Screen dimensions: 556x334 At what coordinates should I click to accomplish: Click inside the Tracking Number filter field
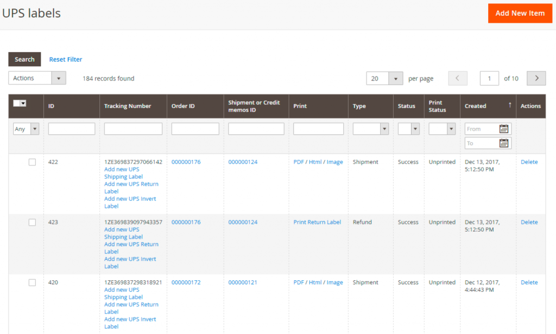pyautogui.click(x=132, y=129)
